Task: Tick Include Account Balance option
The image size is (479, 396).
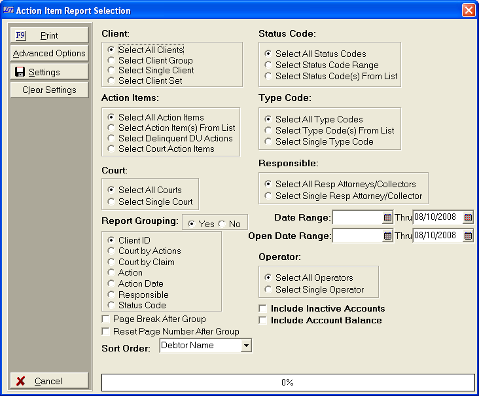Action: click(x=263, y=321)
